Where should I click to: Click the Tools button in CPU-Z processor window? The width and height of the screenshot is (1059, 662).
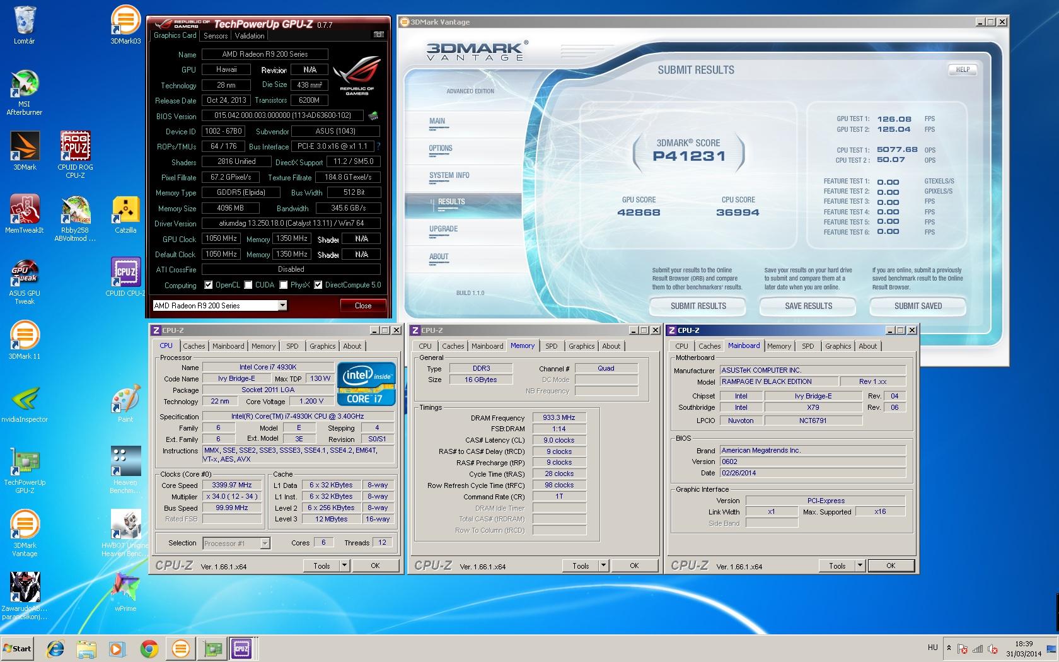coord(321,566)
